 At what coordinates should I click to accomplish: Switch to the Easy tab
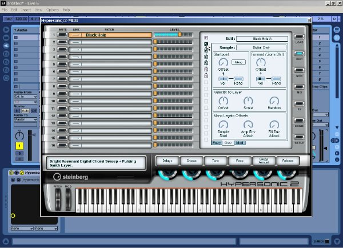tap(216, 143)
